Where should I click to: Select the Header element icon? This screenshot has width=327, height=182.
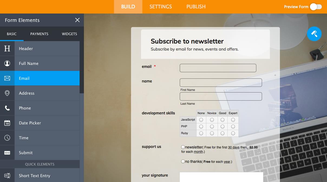[x=7, y=48]
